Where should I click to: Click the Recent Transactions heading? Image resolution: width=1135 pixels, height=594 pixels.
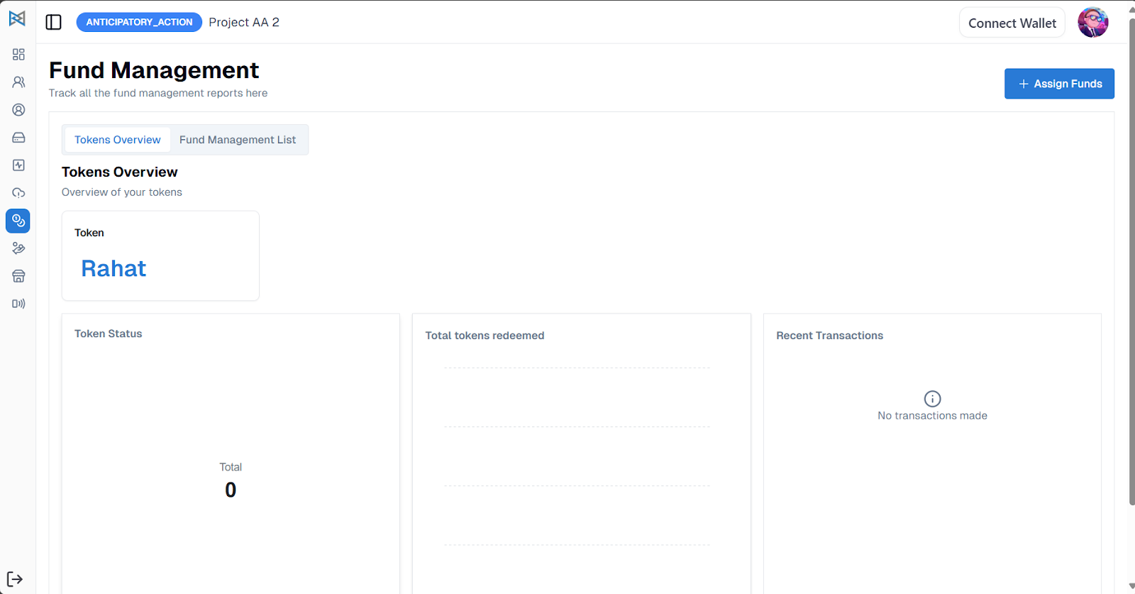point(829,336)
